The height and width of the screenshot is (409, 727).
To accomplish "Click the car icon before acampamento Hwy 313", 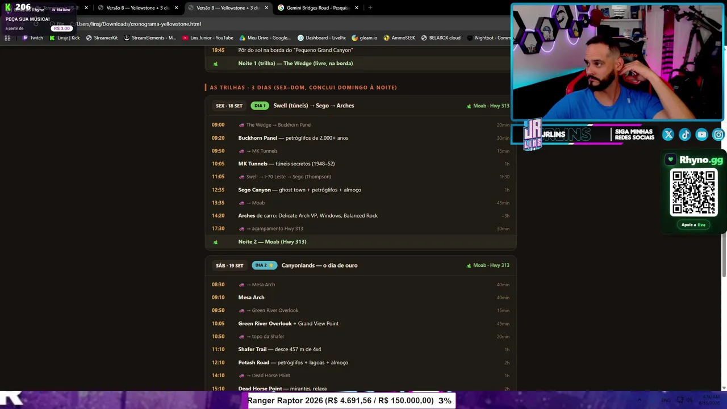I will [x=241, y=229].
